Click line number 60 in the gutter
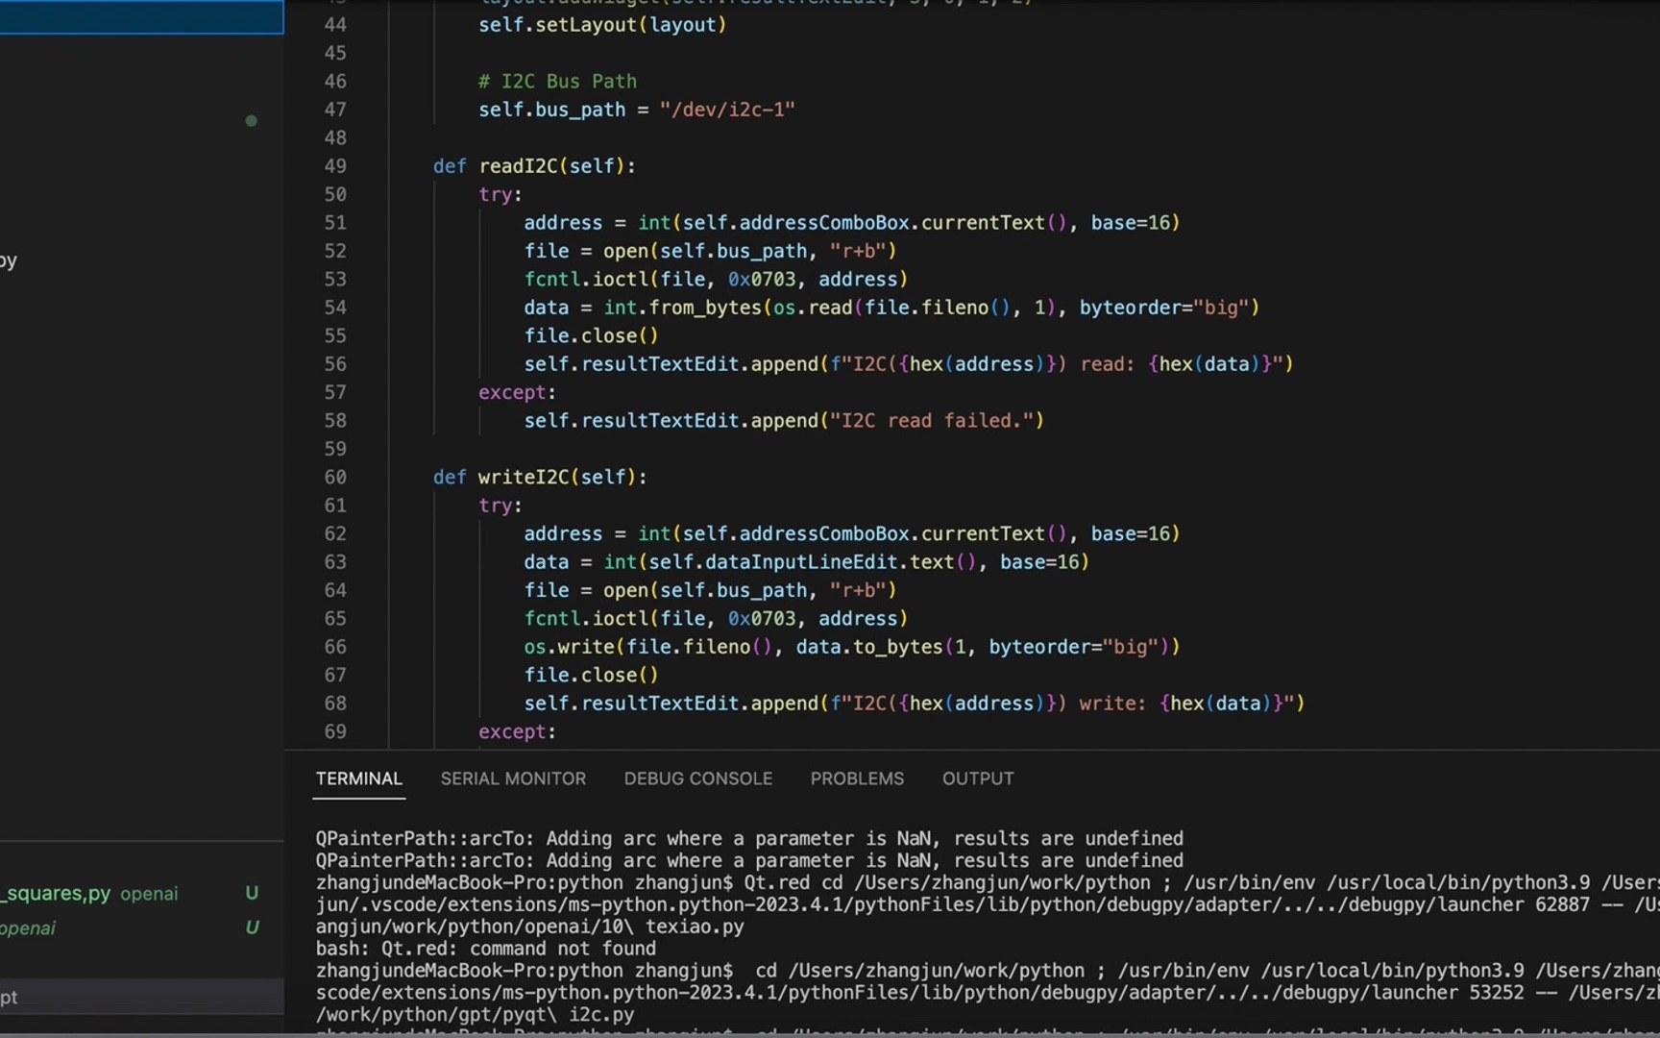Image resolution: width=1660 pixels, height=1038 pixels. (x=334, y=477)
